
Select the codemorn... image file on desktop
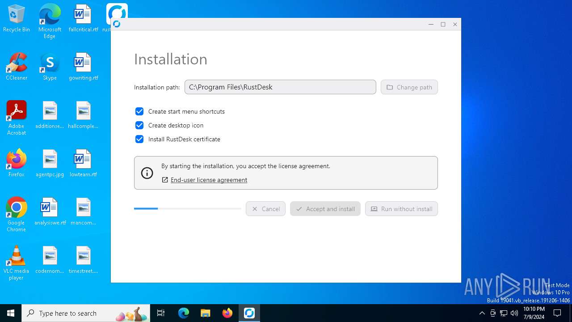click(50, 260)
